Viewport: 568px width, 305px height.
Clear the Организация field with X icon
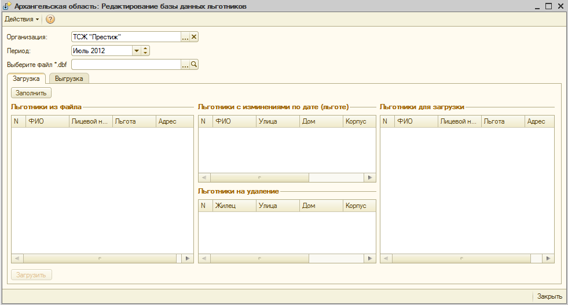(195, 37)
